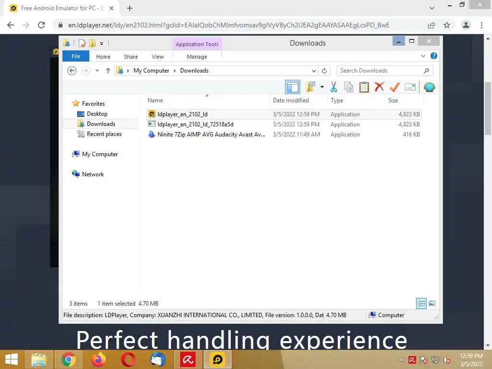Collapse the ribbon with the chevron arrow
Viewport: 492px width, 369px height.
pyautogui.click(x=423, y=56)
